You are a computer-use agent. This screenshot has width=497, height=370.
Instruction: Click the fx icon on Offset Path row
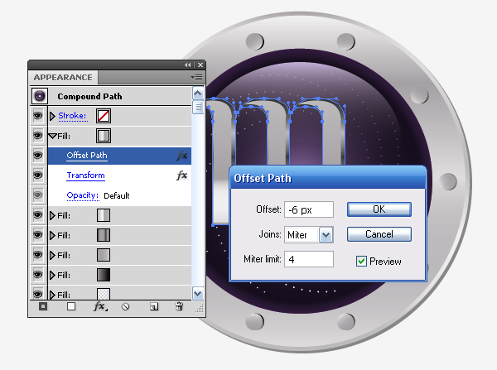182,156
